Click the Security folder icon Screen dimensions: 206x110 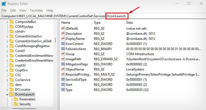coord(16,104)
